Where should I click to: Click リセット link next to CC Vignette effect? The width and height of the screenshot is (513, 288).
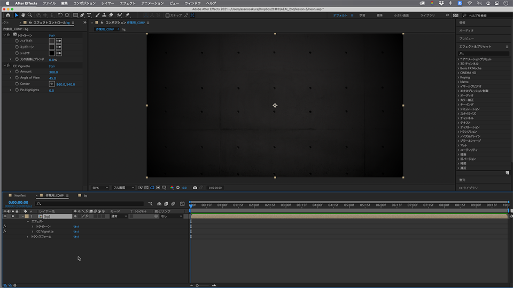52,66
